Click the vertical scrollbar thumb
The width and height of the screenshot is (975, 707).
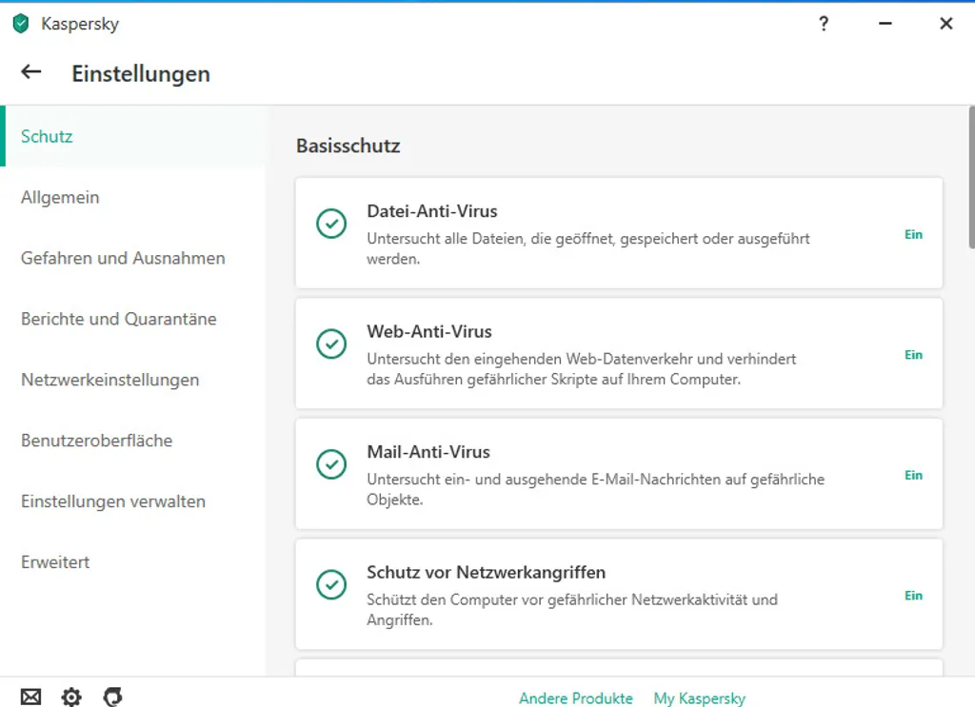click(971, 178)
